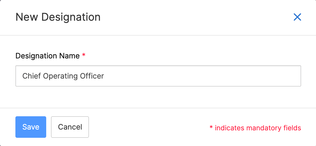The height and width of the screenshot is (146, 316).
Task: Save the new designation
Action: [x=31, y=127]
